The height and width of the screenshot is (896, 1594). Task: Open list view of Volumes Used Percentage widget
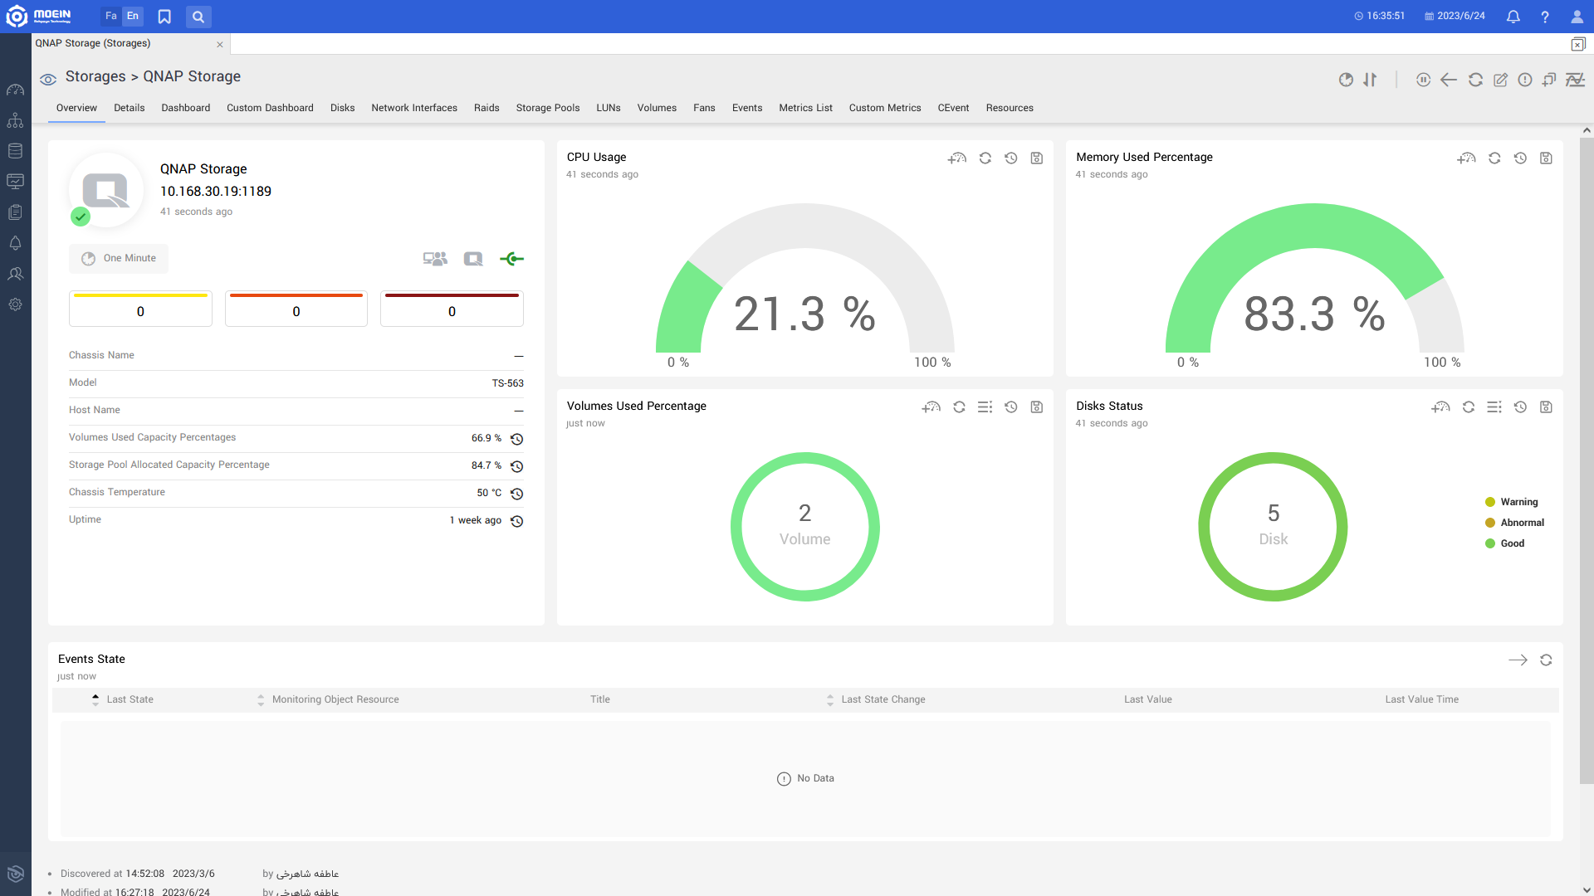click(x=985, y=407)
